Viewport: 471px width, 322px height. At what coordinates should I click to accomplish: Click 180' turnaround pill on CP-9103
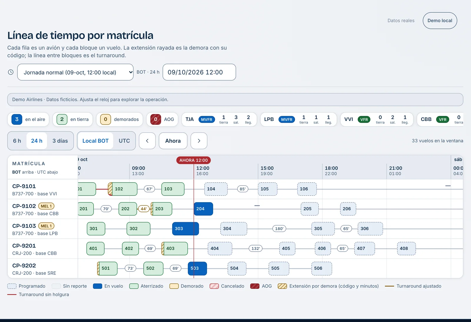pyautogui.click(x=279, y=229)
